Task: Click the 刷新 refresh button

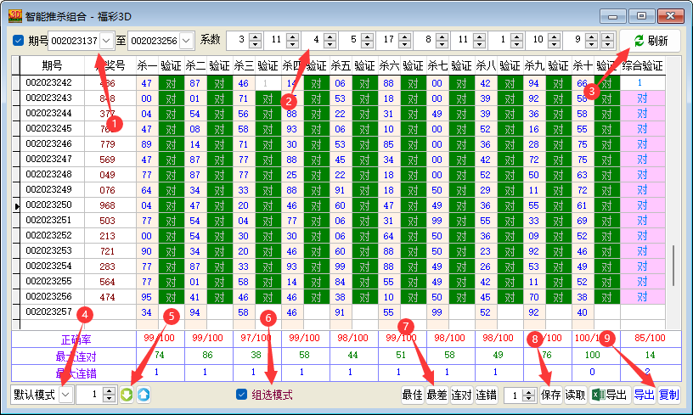Action: pos(650,41)
